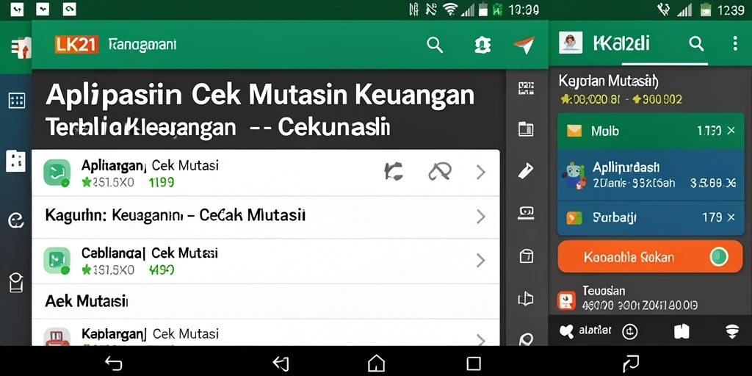Tap the alatiat heart icon in bottom bar

[x=568, y=331]
